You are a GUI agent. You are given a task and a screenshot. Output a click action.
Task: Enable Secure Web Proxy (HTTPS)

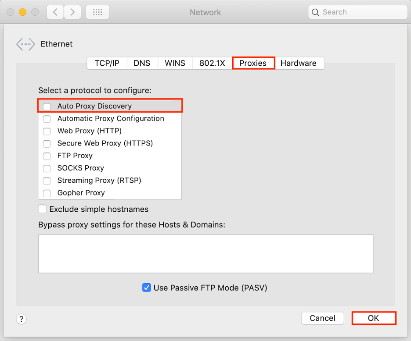tap(47, 143)
